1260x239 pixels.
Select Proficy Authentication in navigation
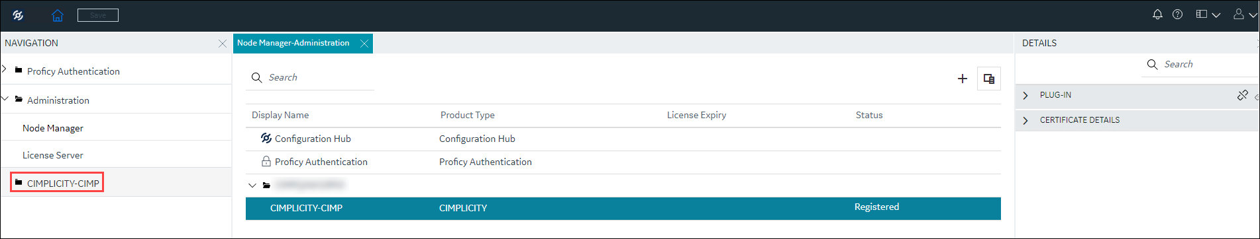pos(73,71)
